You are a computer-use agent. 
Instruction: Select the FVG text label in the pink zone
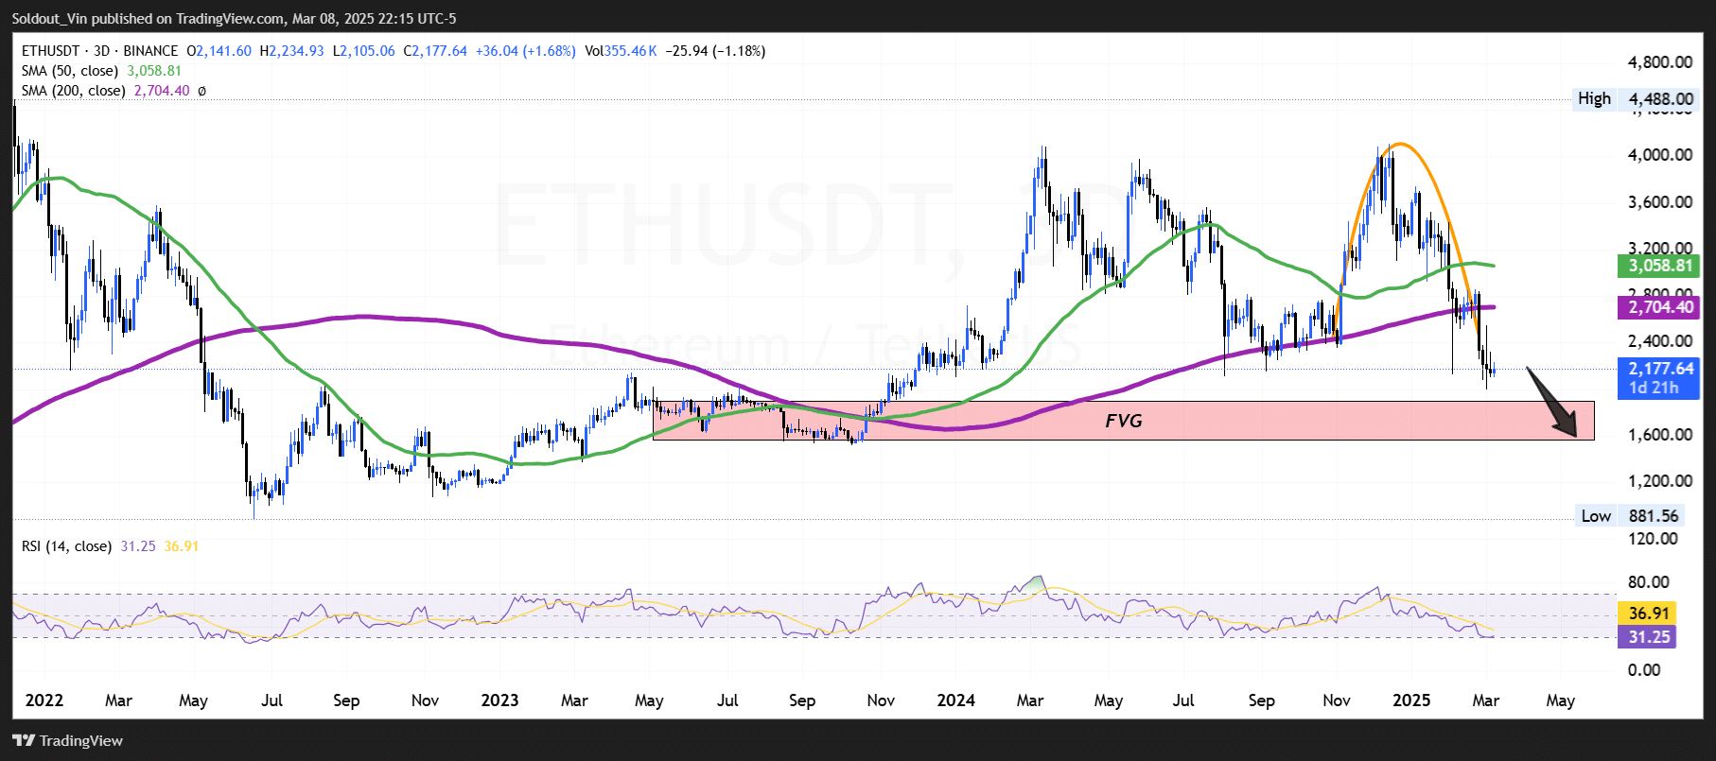(1124, 421)
